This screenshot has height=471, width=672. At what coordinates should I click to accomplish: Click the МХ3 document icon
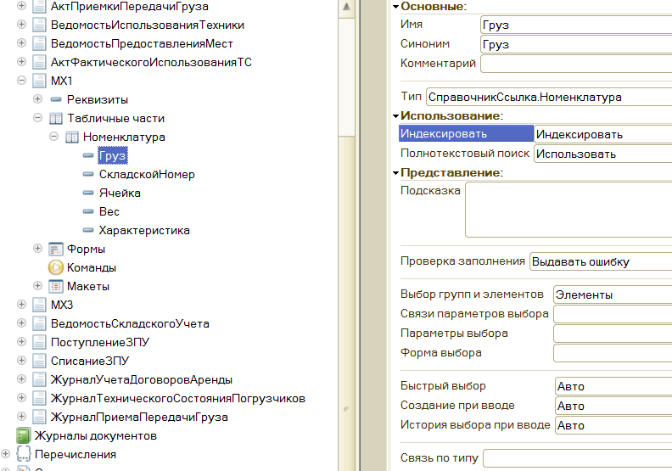(39, 305)
